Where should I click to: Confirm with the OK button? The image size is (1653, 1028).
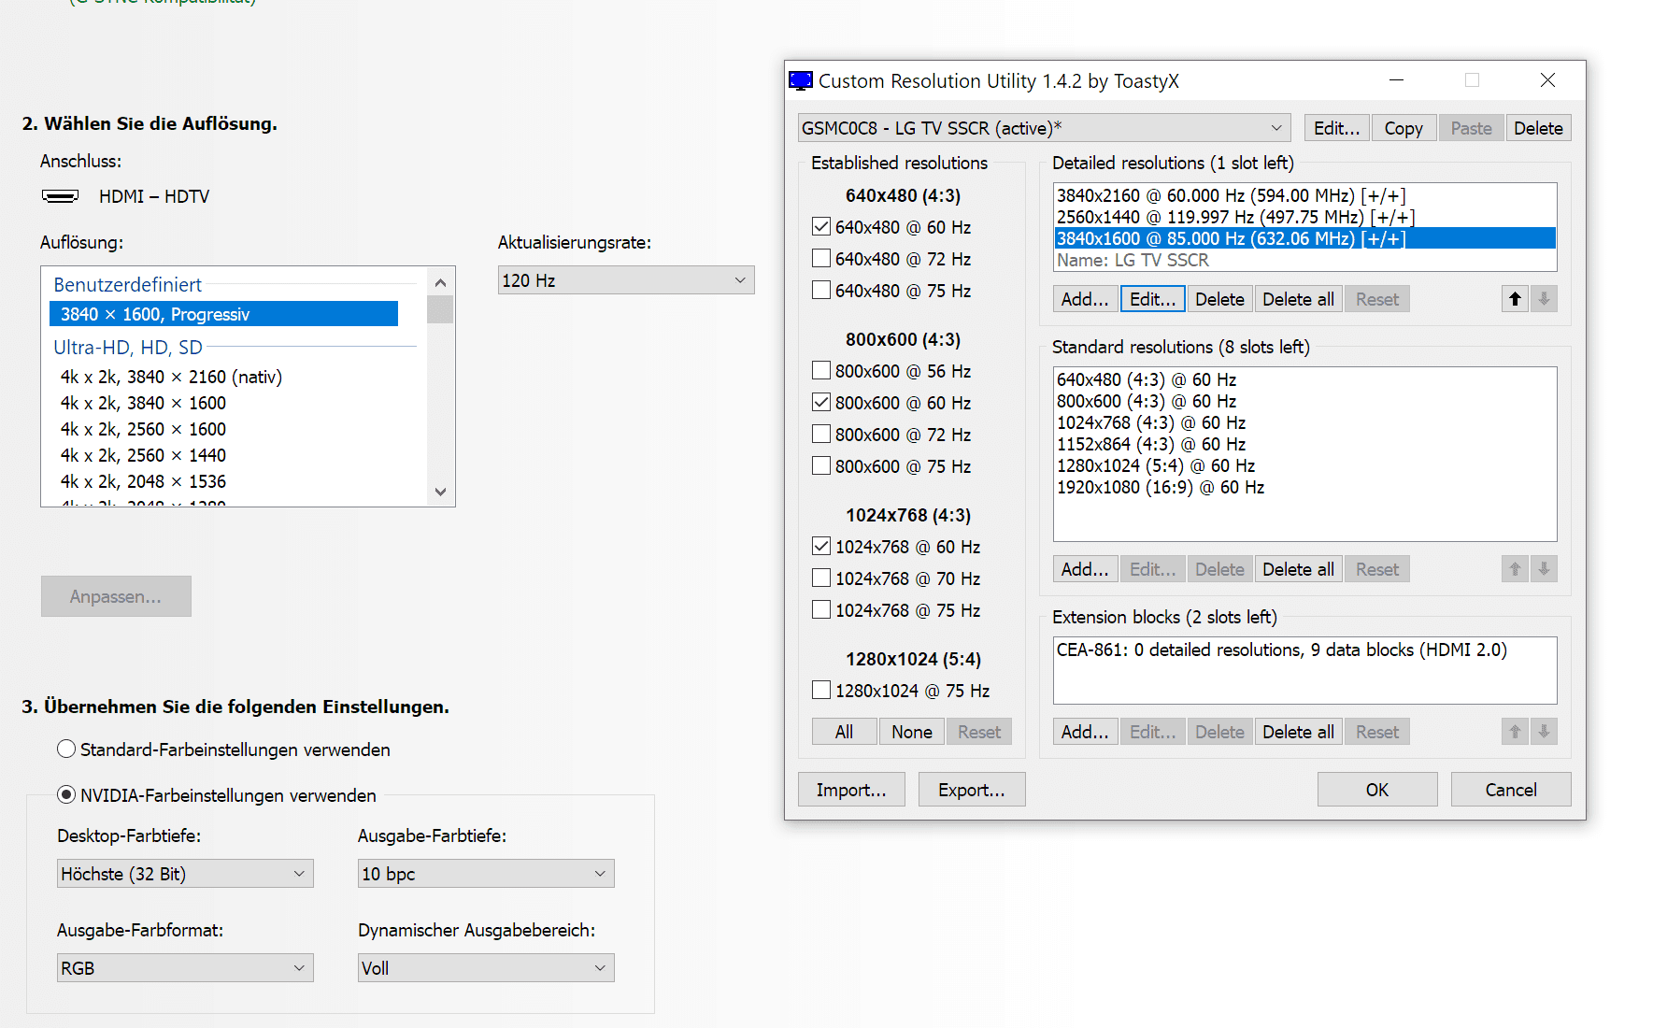point(1377,790)
